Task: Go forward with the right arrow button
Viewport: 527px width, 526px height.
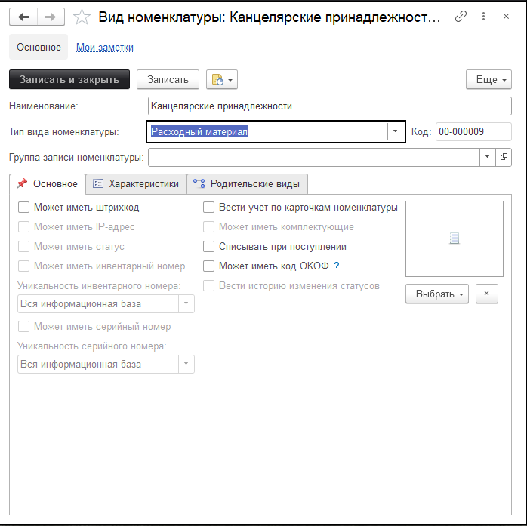Action: click(51, 17)
